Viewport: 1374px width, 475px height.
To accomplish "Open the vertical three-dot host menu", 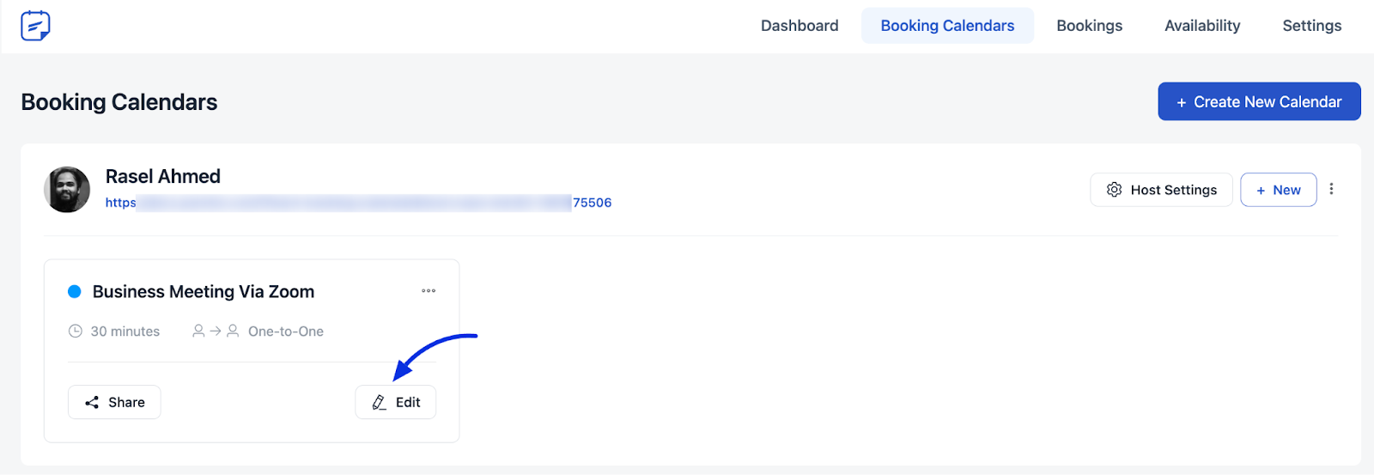I will [1331, 189].
